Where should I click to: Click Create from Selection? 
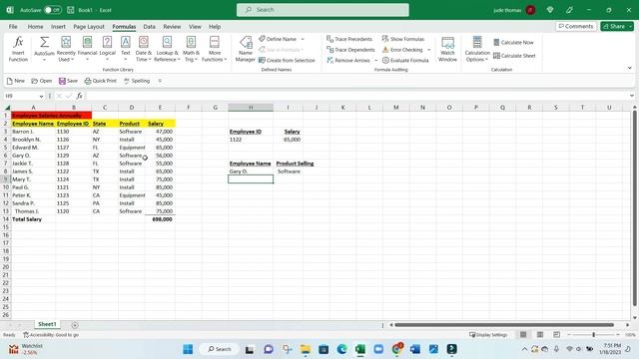287,60
